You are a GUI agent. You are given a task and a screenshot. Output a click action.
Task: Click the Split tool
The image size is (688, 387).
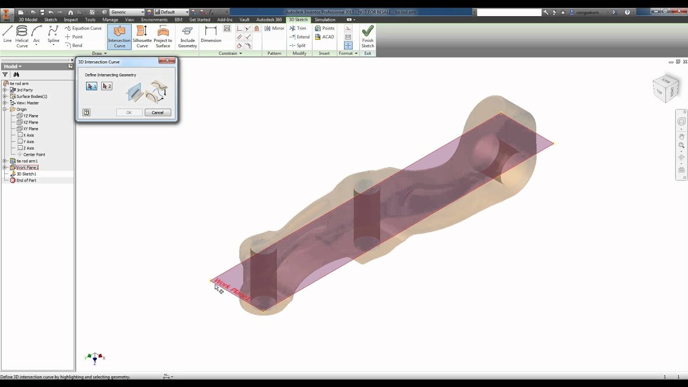pos(298,46)
